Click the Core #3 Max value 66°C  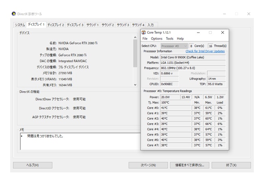(x=208, y=124)
